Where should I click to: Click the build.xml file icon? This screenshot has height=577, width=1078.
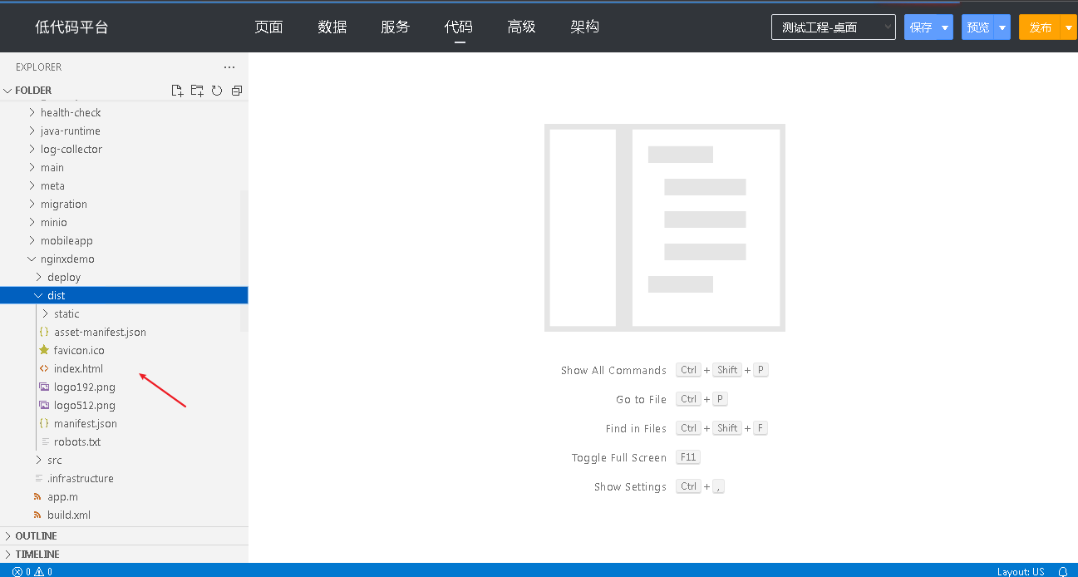click(37, 515)
